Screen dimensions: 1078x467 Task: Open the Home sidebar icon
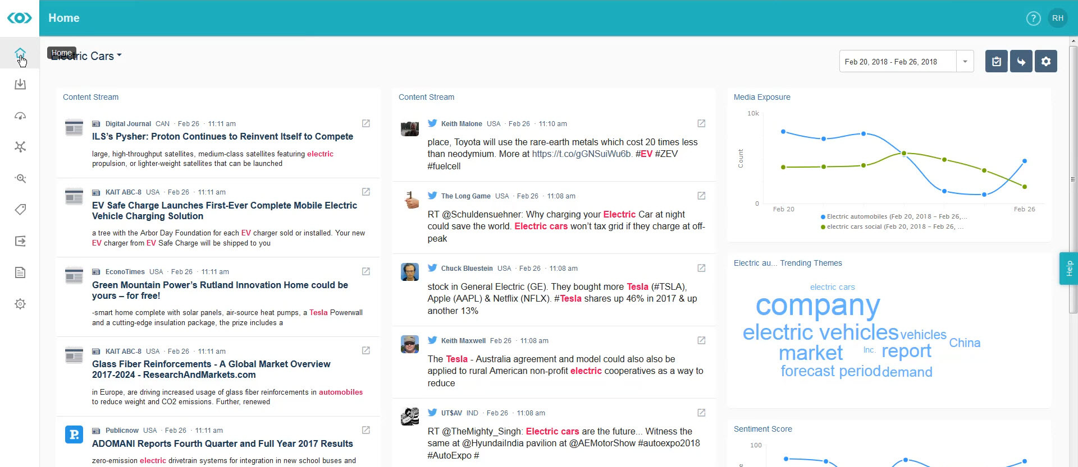pos(20,53)
